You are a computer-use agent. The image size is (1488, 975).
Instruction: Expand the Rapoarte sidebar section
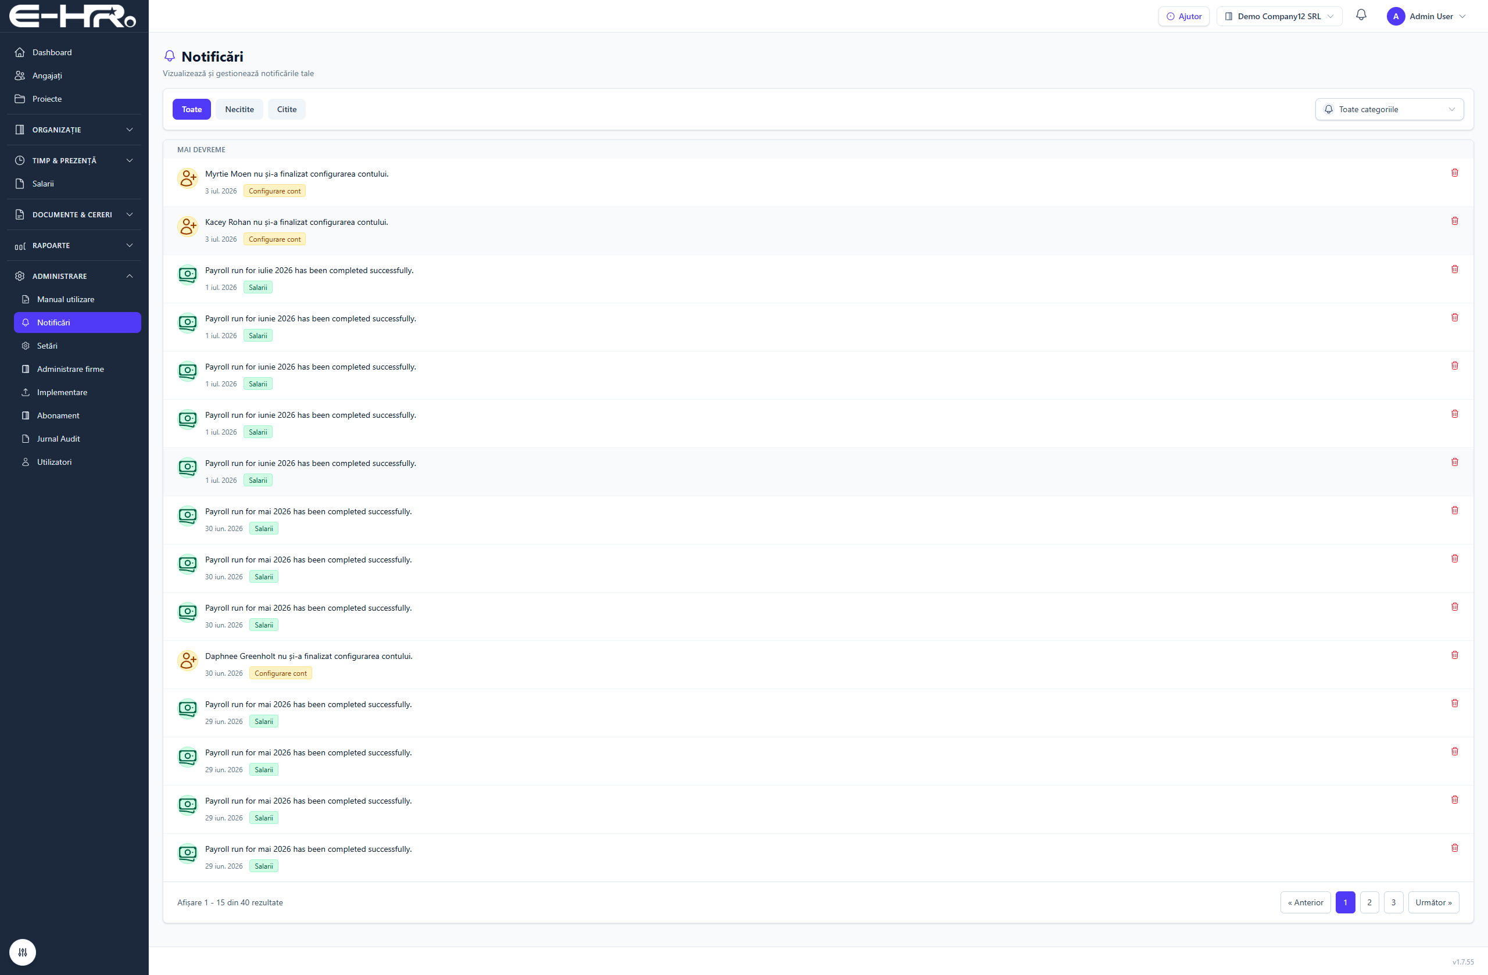(74, 246)
